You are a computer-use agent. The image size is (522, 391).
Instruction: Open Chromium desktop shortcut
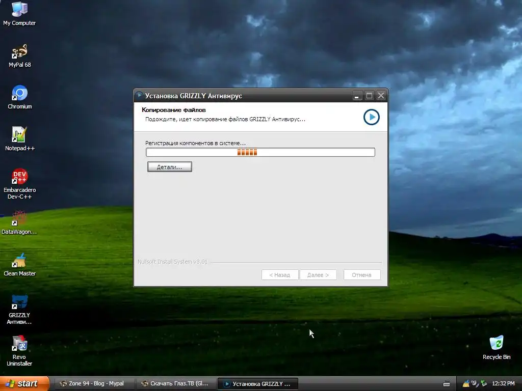(19, 97)
